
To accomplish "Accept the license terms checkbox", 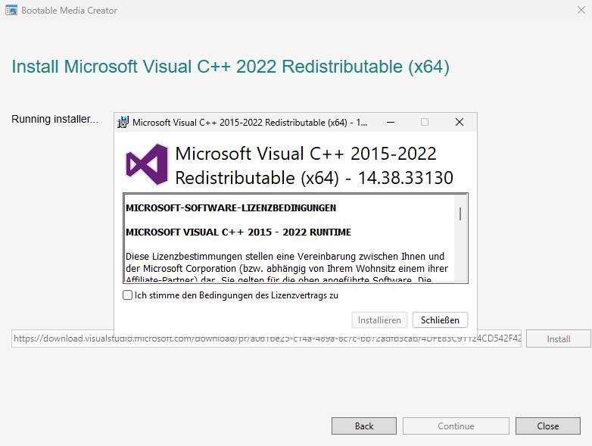I will click(x=128, y=295).
